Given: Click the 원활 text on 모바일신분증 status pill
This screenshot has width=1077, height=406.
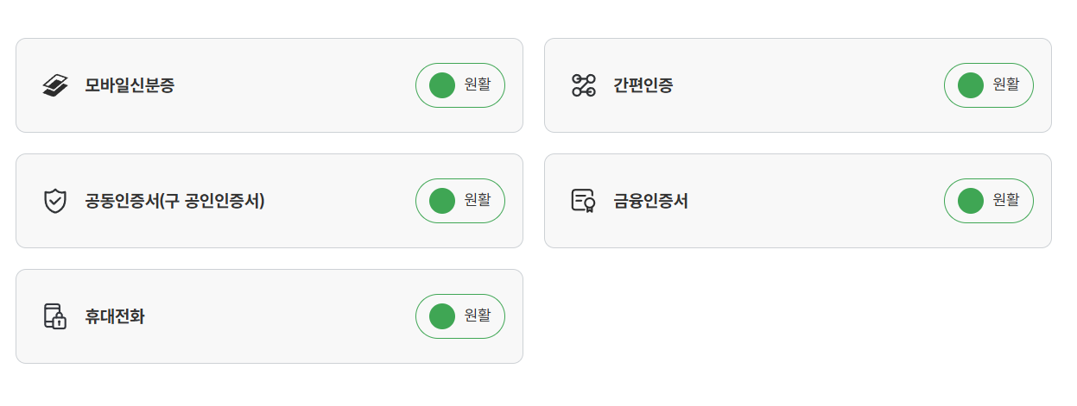Looking at the screenshot, I should click(x=478, y=84).
